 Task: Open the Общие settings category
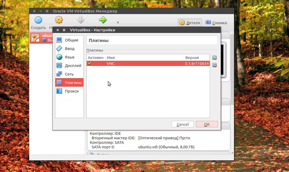(69, 40)
